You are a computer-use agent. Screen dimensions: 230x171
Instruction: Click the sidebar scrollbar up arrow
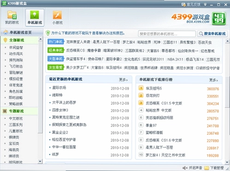(x=40, y=39)
